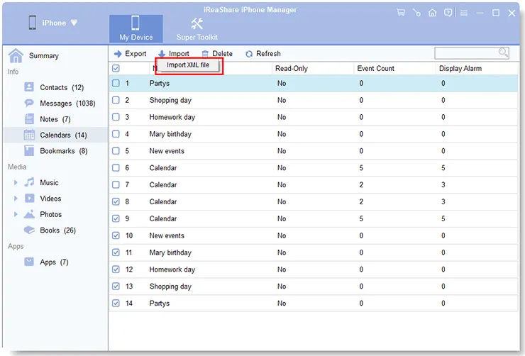Click the Contacts person icon
The image size is (525, 356).
pos(29,87)
